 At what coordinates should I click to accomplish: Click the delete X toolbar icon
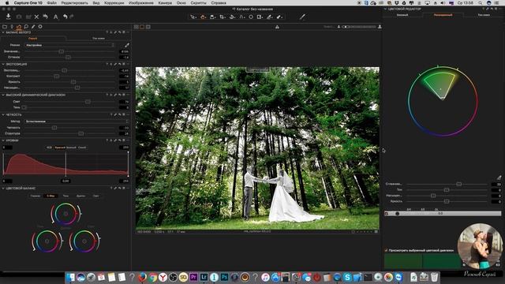coord(37,17)
